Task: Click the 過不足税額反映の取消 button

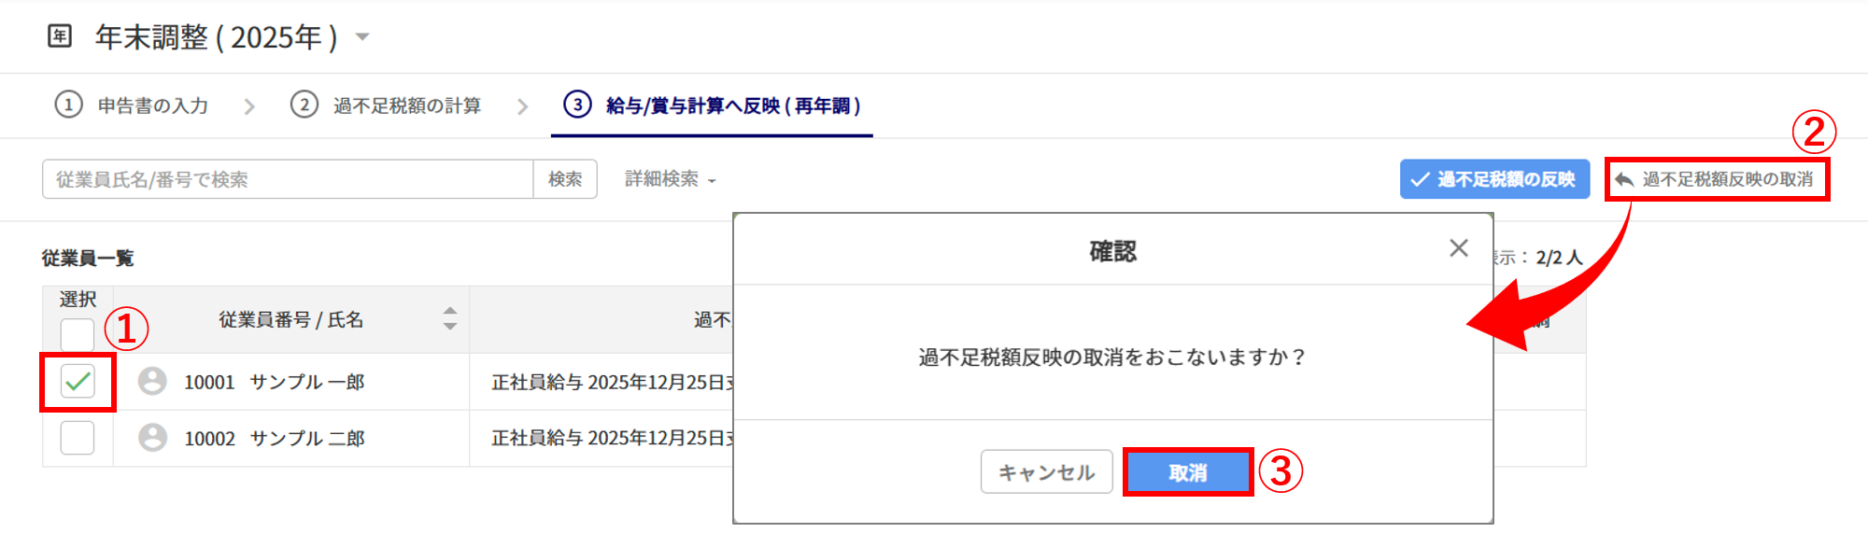Action: point(1717,179)
